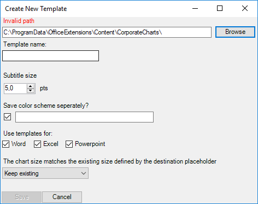The width and height of the screenshot is (258, 204).
Task: Select the Subtitle size value field
Action: (15, 89)
